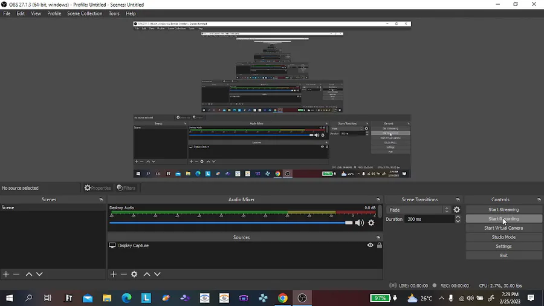Image resolution: width=544 pixels, height=306 pixels.
Task: Select the Scene entry in Scenes list
Action: point(53,207)
